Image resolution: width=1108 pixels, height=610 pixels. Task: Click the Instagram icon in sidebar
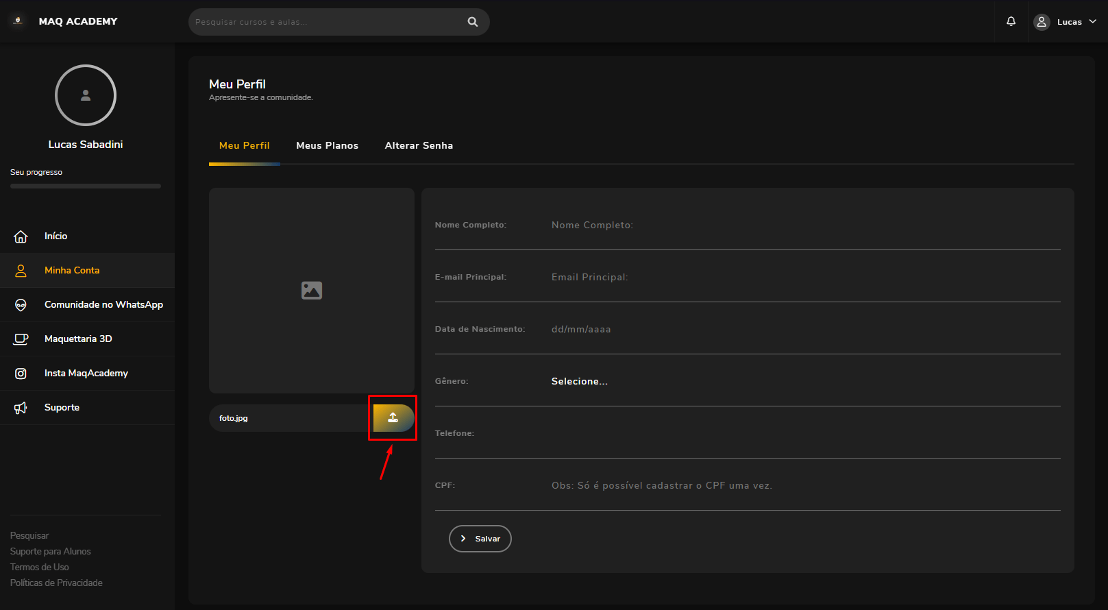click(21, 374)
